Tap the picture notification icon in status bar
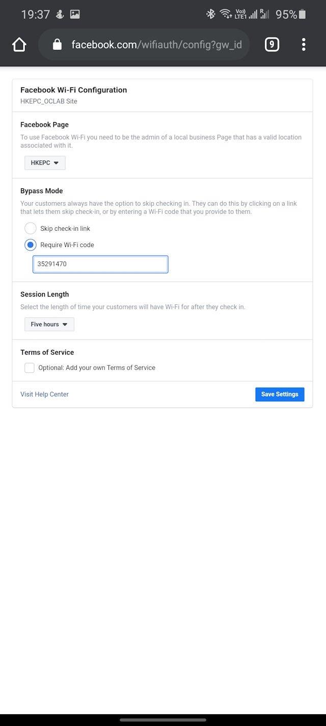 75,14
